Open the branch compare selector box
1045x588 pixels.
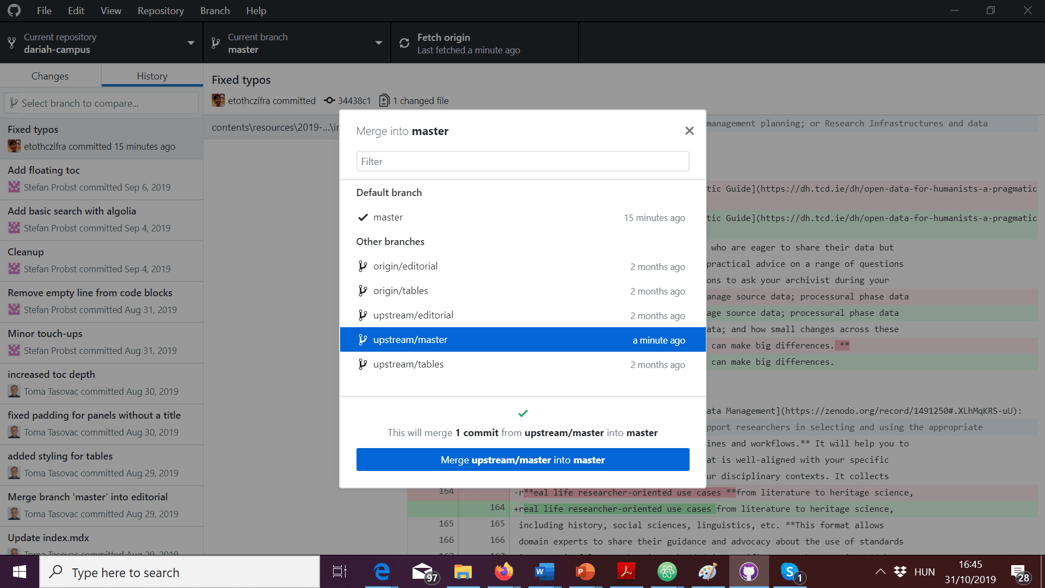101,103
